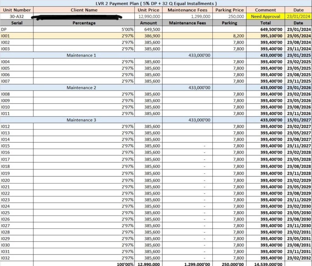Screen dimensions: 312x266
Task: Click serial cell 'I001'
Action: [x=17, y=36]
